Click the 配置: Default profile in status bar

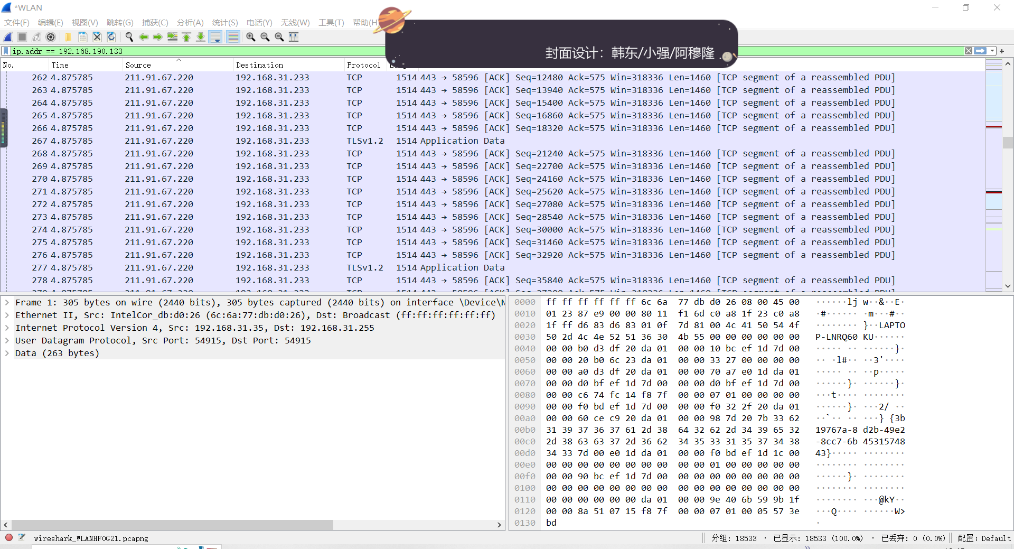pyautogui.click(x=984, y=538)
